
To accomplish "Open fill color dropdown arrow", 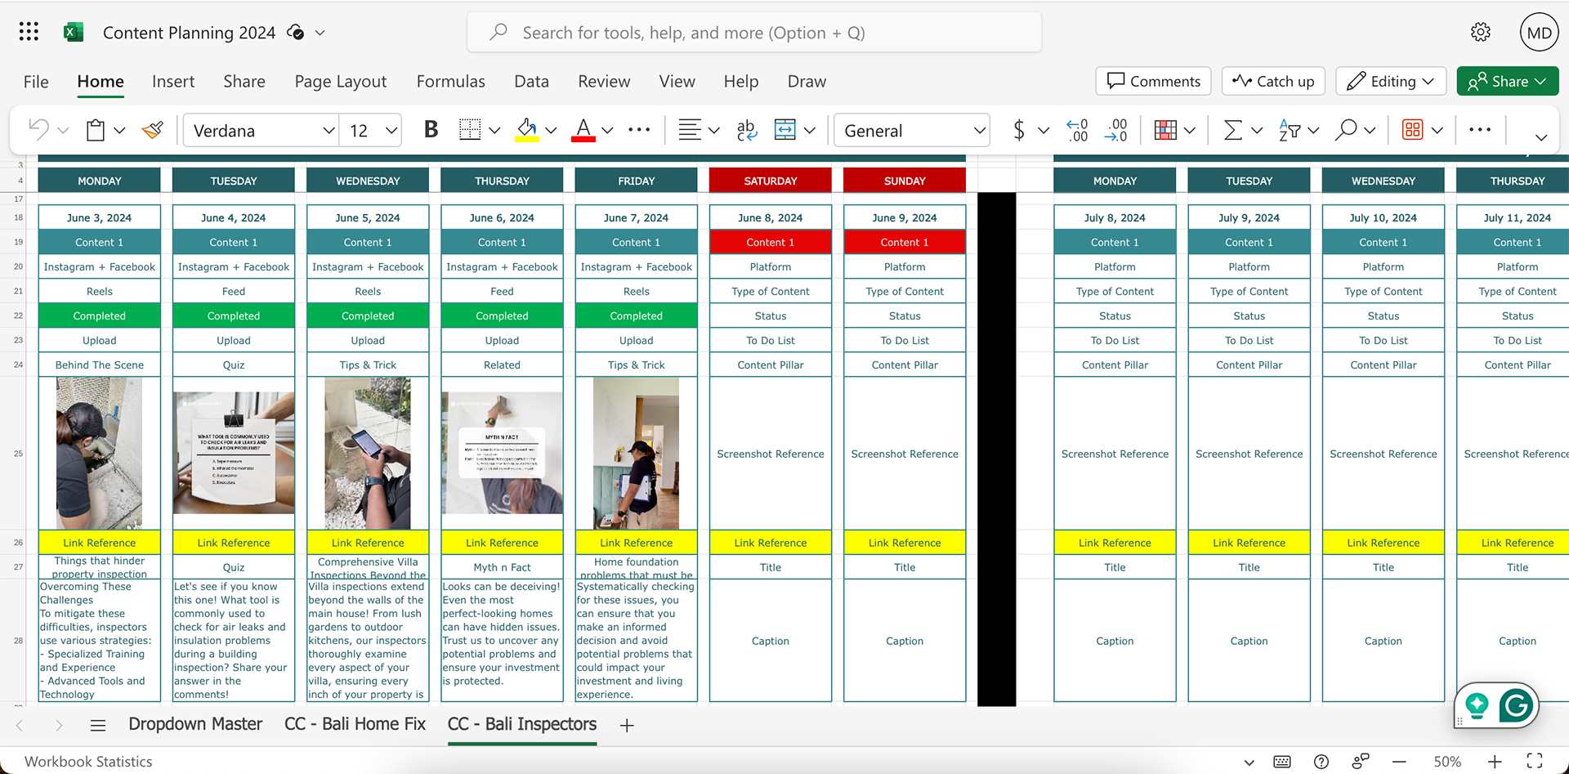I will click(x=551, y=131).
